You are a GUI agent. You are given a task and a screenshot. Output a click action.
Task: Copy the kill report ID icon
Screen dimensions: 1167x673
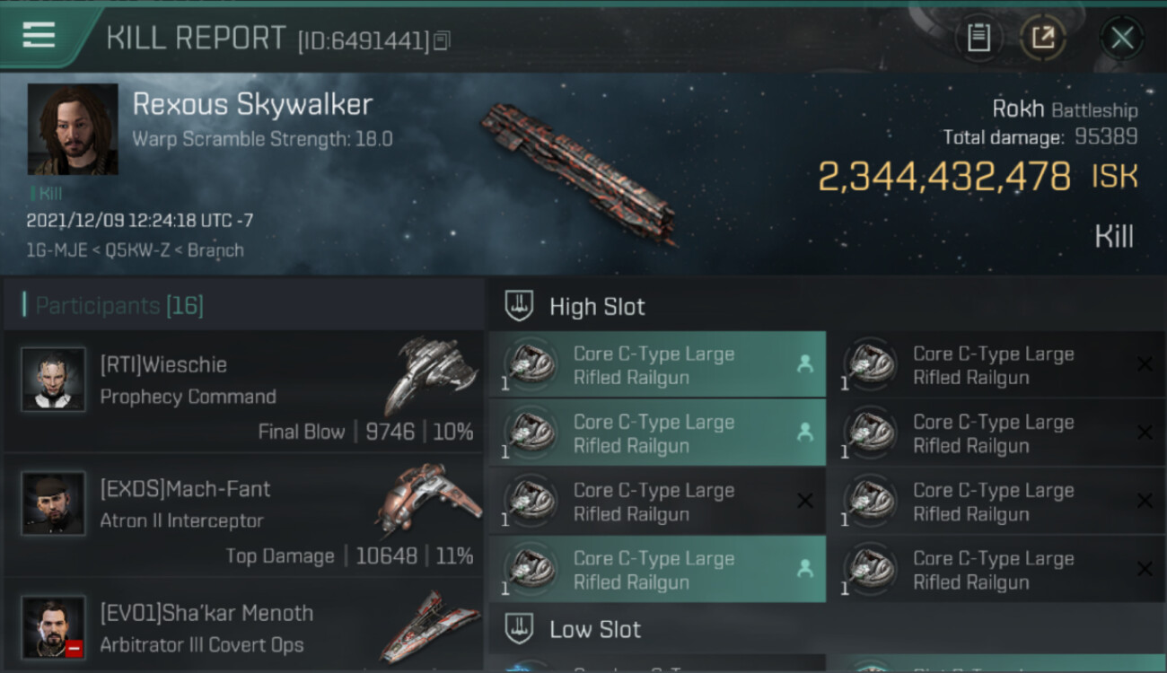(x=441, y=40)
